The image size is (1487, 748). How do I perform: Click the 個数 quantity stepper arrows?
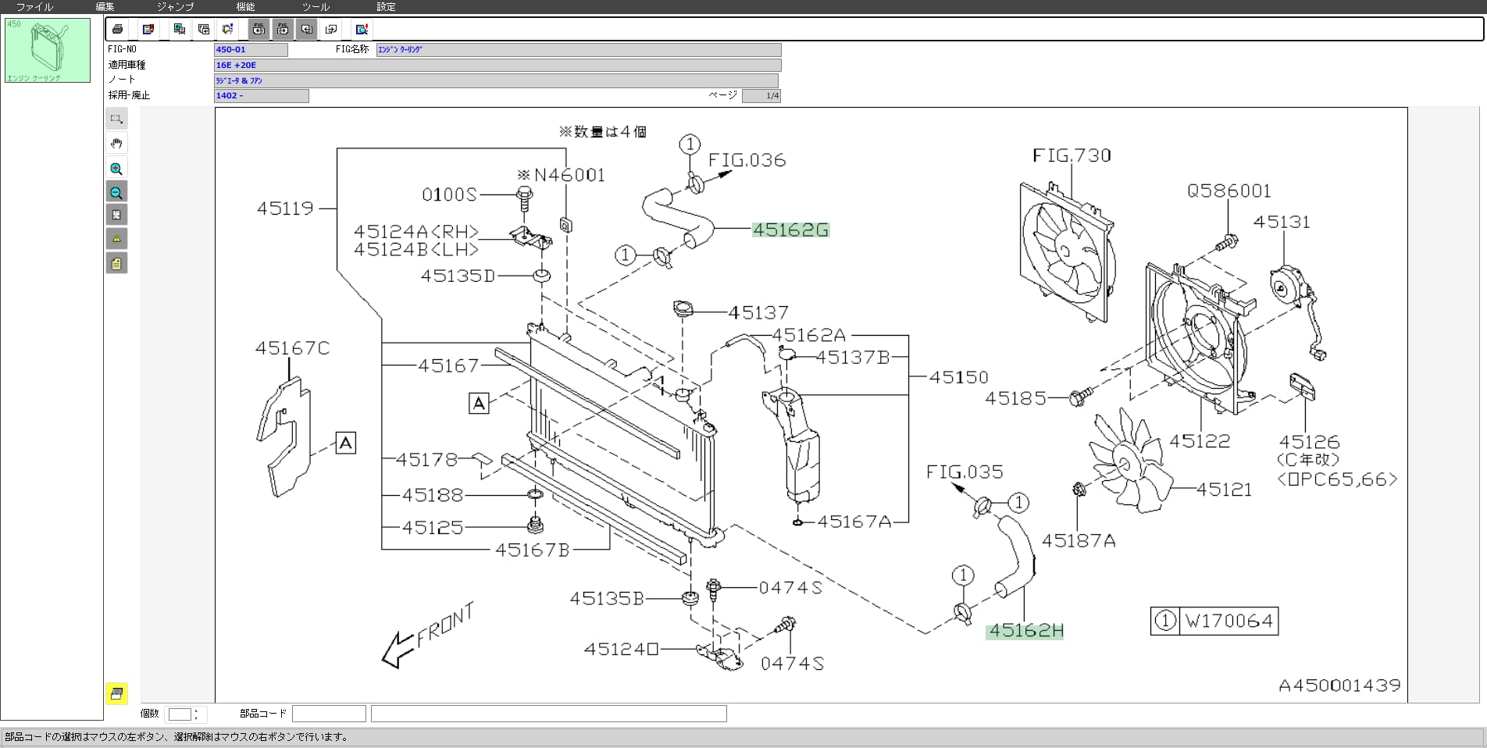[196, 714]
